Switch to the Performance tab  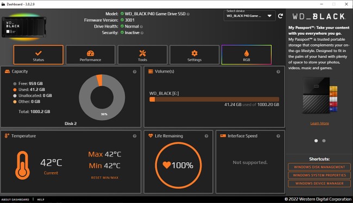tap(90, 55)
